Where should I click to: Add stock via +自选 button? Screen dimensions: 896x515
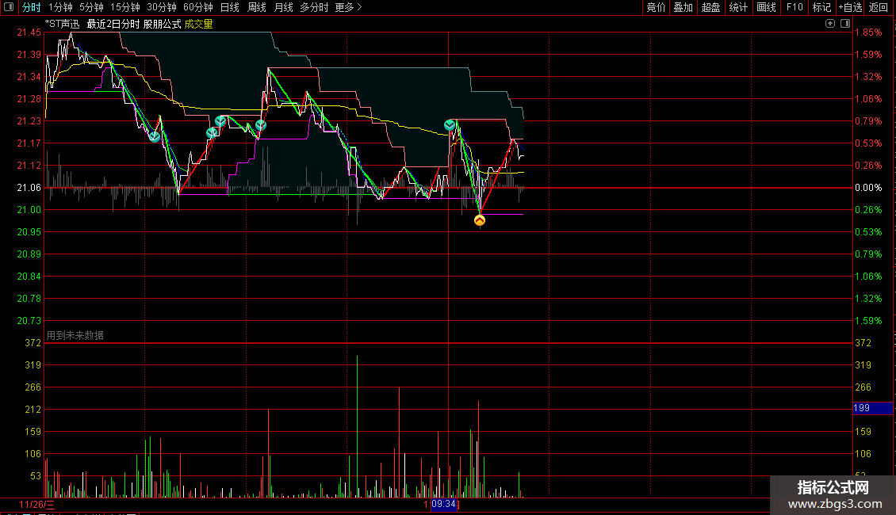click(x=850, y=7)
